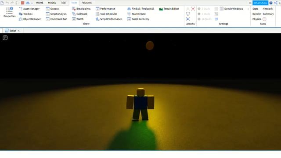Close the Script tab
281x158 pixels.
[x=18, y=31]
